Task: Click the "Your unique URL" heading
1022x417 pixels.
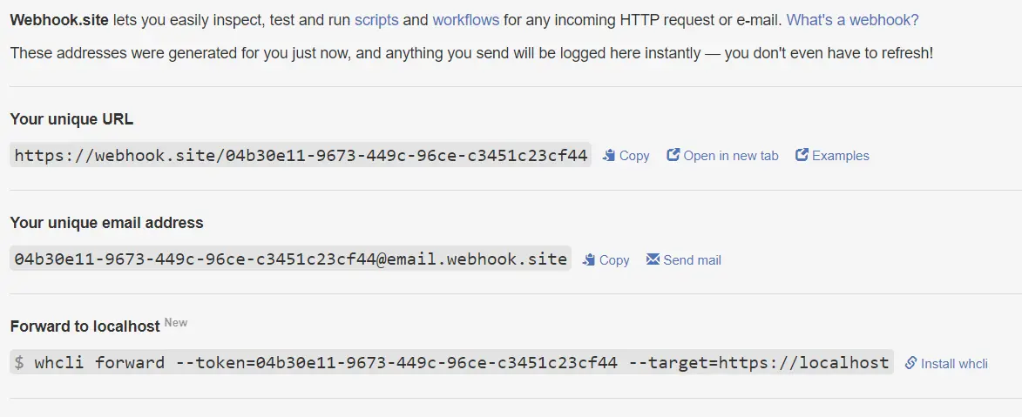Action: (71, 119)
